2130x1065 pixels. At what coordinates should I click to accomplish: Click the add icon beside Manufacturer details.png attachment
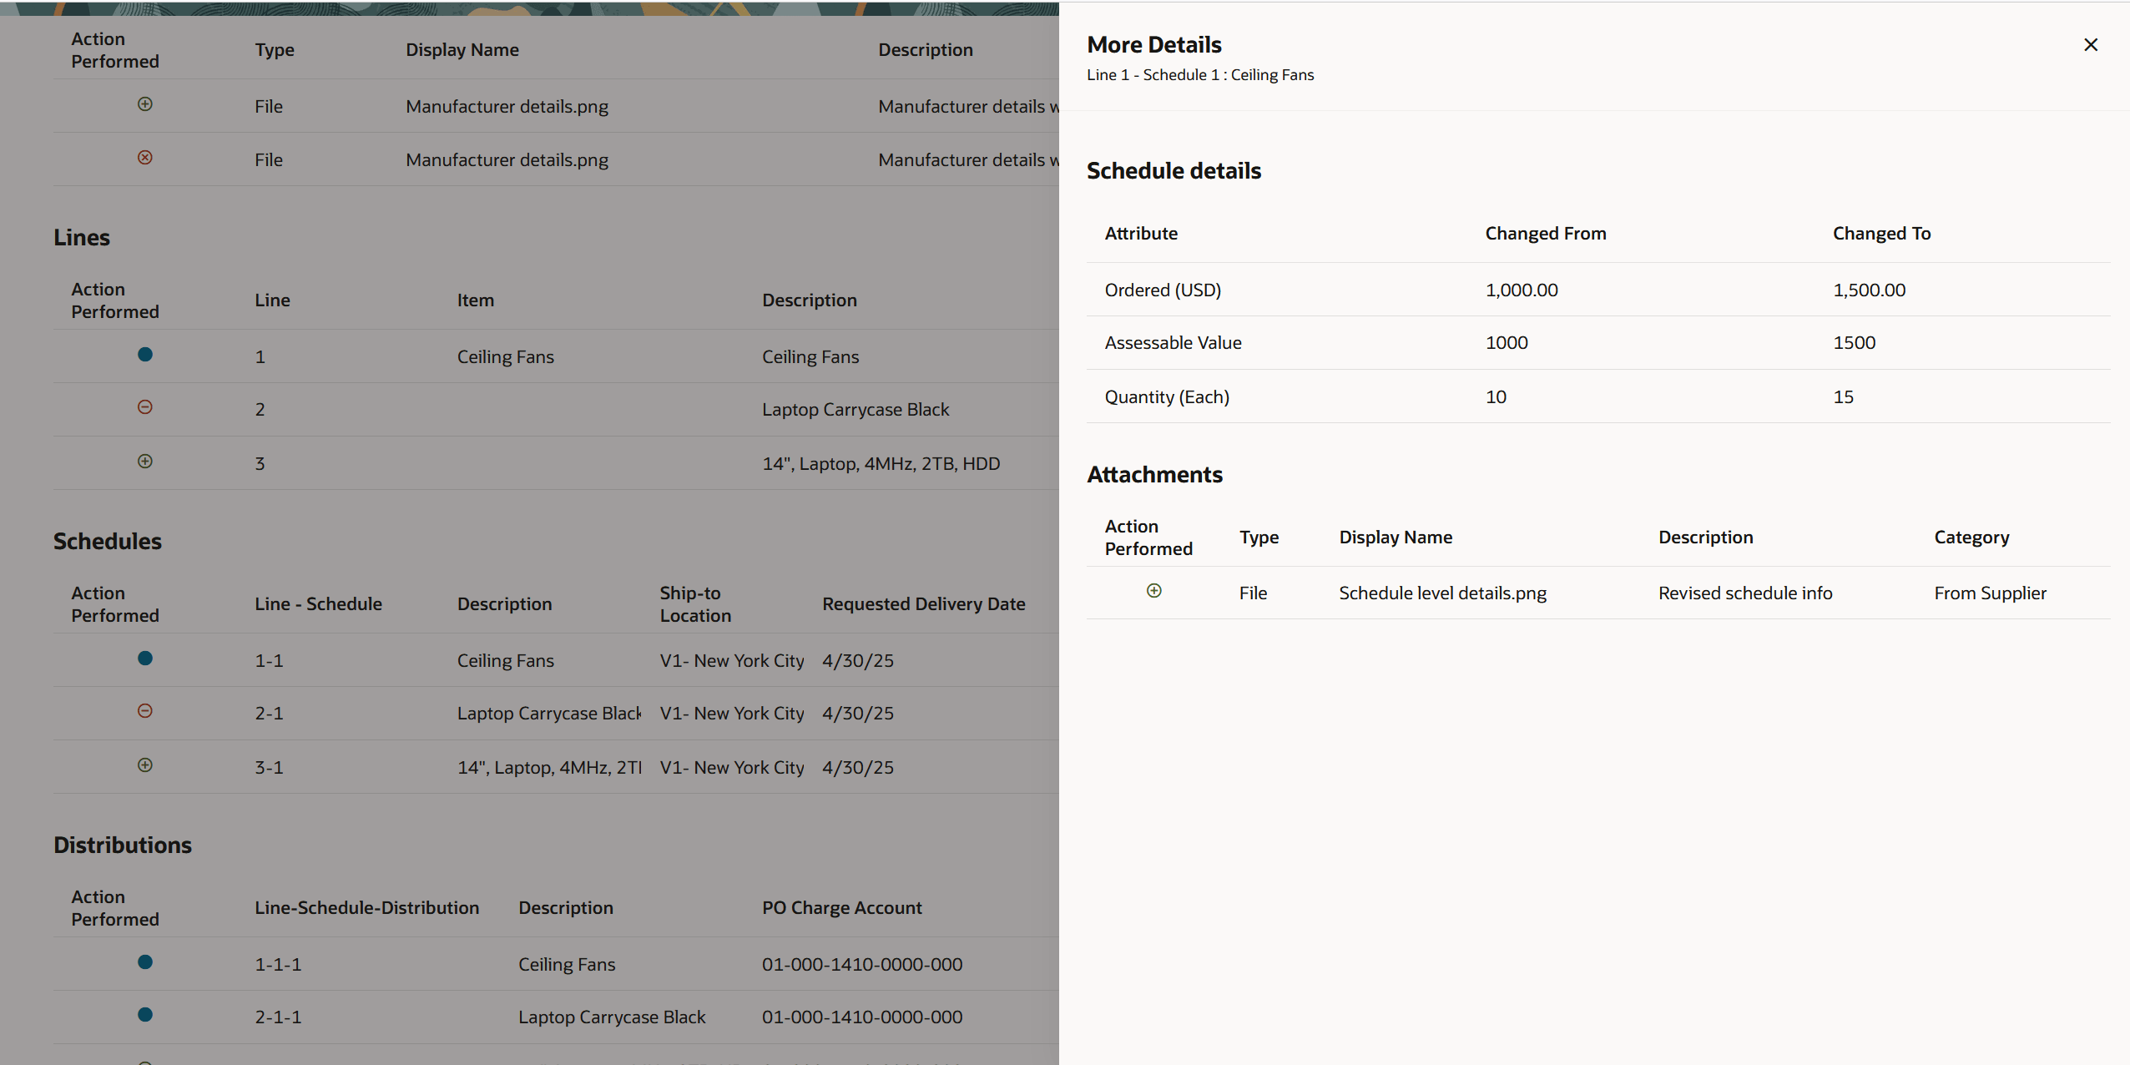click(145, 105)
